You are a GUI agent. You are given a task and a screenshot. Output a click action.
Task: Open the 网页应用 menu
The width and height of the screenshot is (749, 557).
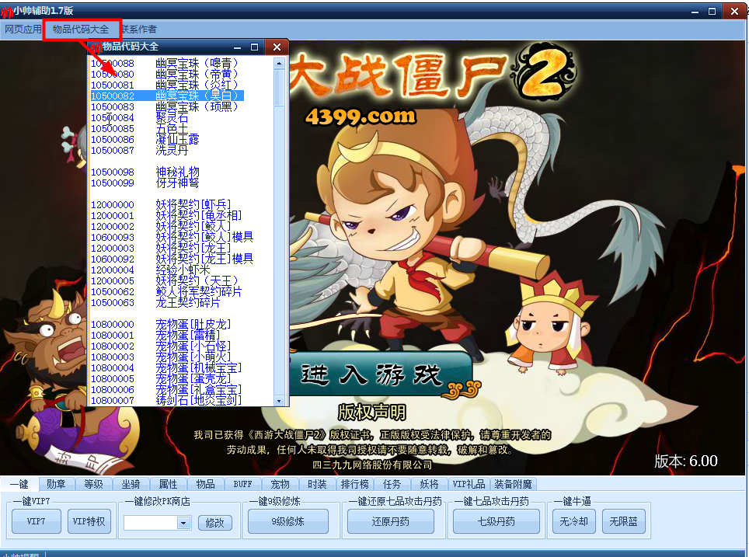click(22, 28)
